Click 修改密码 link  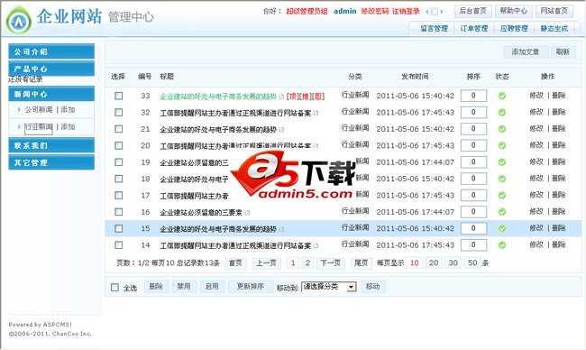(x=375, y=12)
